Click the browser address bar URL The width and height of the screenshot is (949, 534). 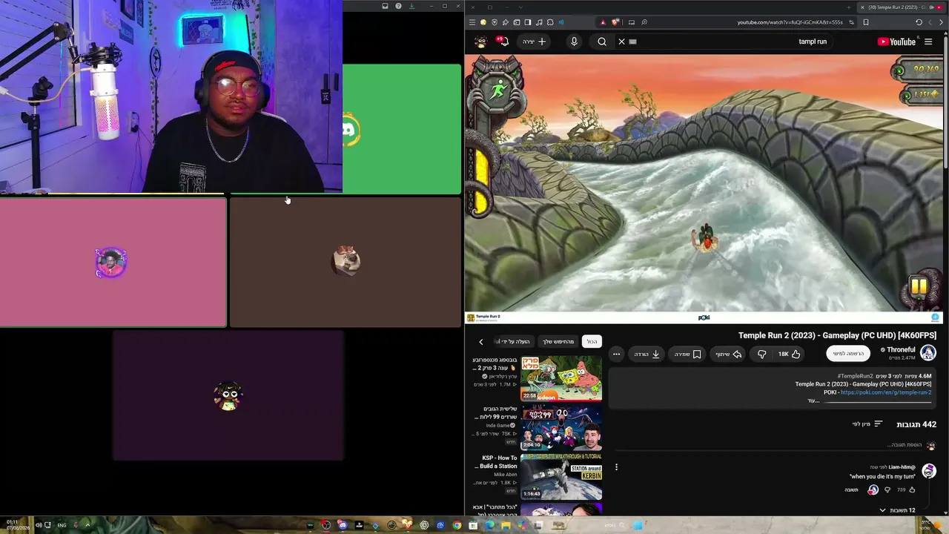click(x=790, y=22)
